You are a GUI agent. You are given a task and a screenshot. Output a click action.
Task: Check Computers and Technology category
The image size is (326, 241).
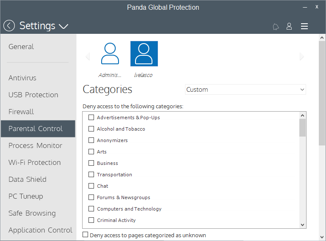coord(91,209)
